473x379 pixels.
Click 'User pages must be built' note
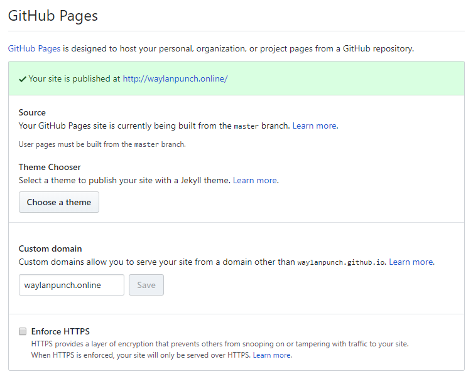pos(102,144)
